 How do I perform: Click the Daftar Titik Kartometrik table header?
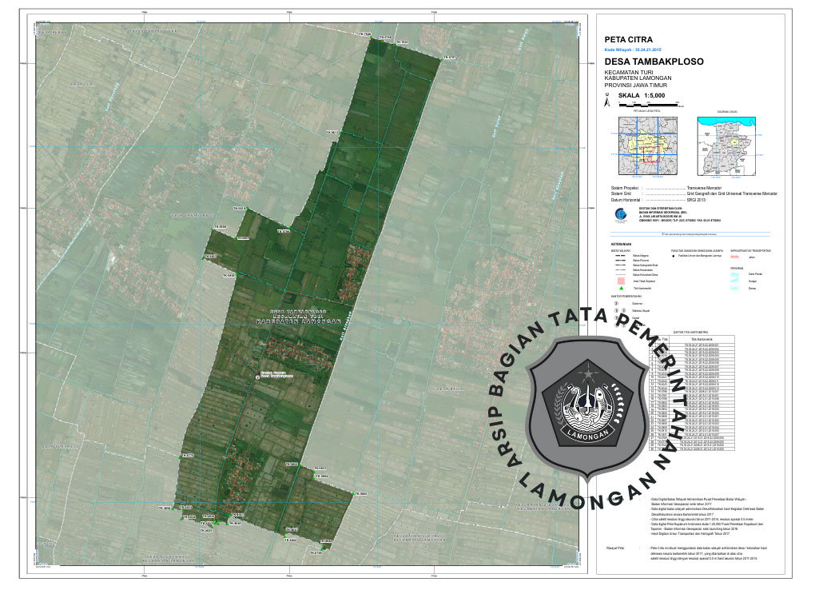[x=690, y=331]
